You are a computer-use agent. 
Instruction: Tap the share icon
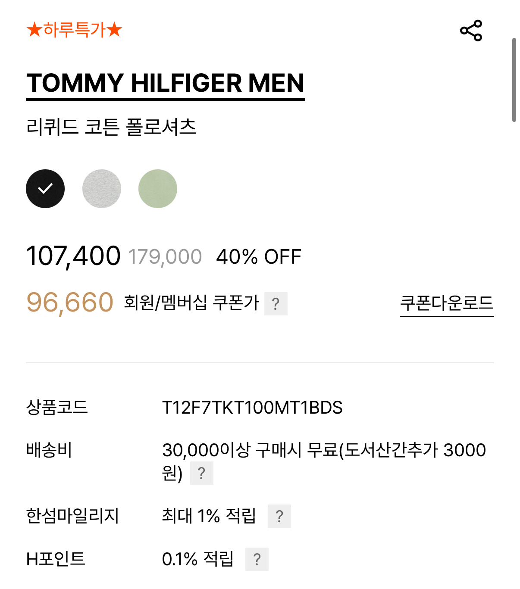[x=471, y=31]
